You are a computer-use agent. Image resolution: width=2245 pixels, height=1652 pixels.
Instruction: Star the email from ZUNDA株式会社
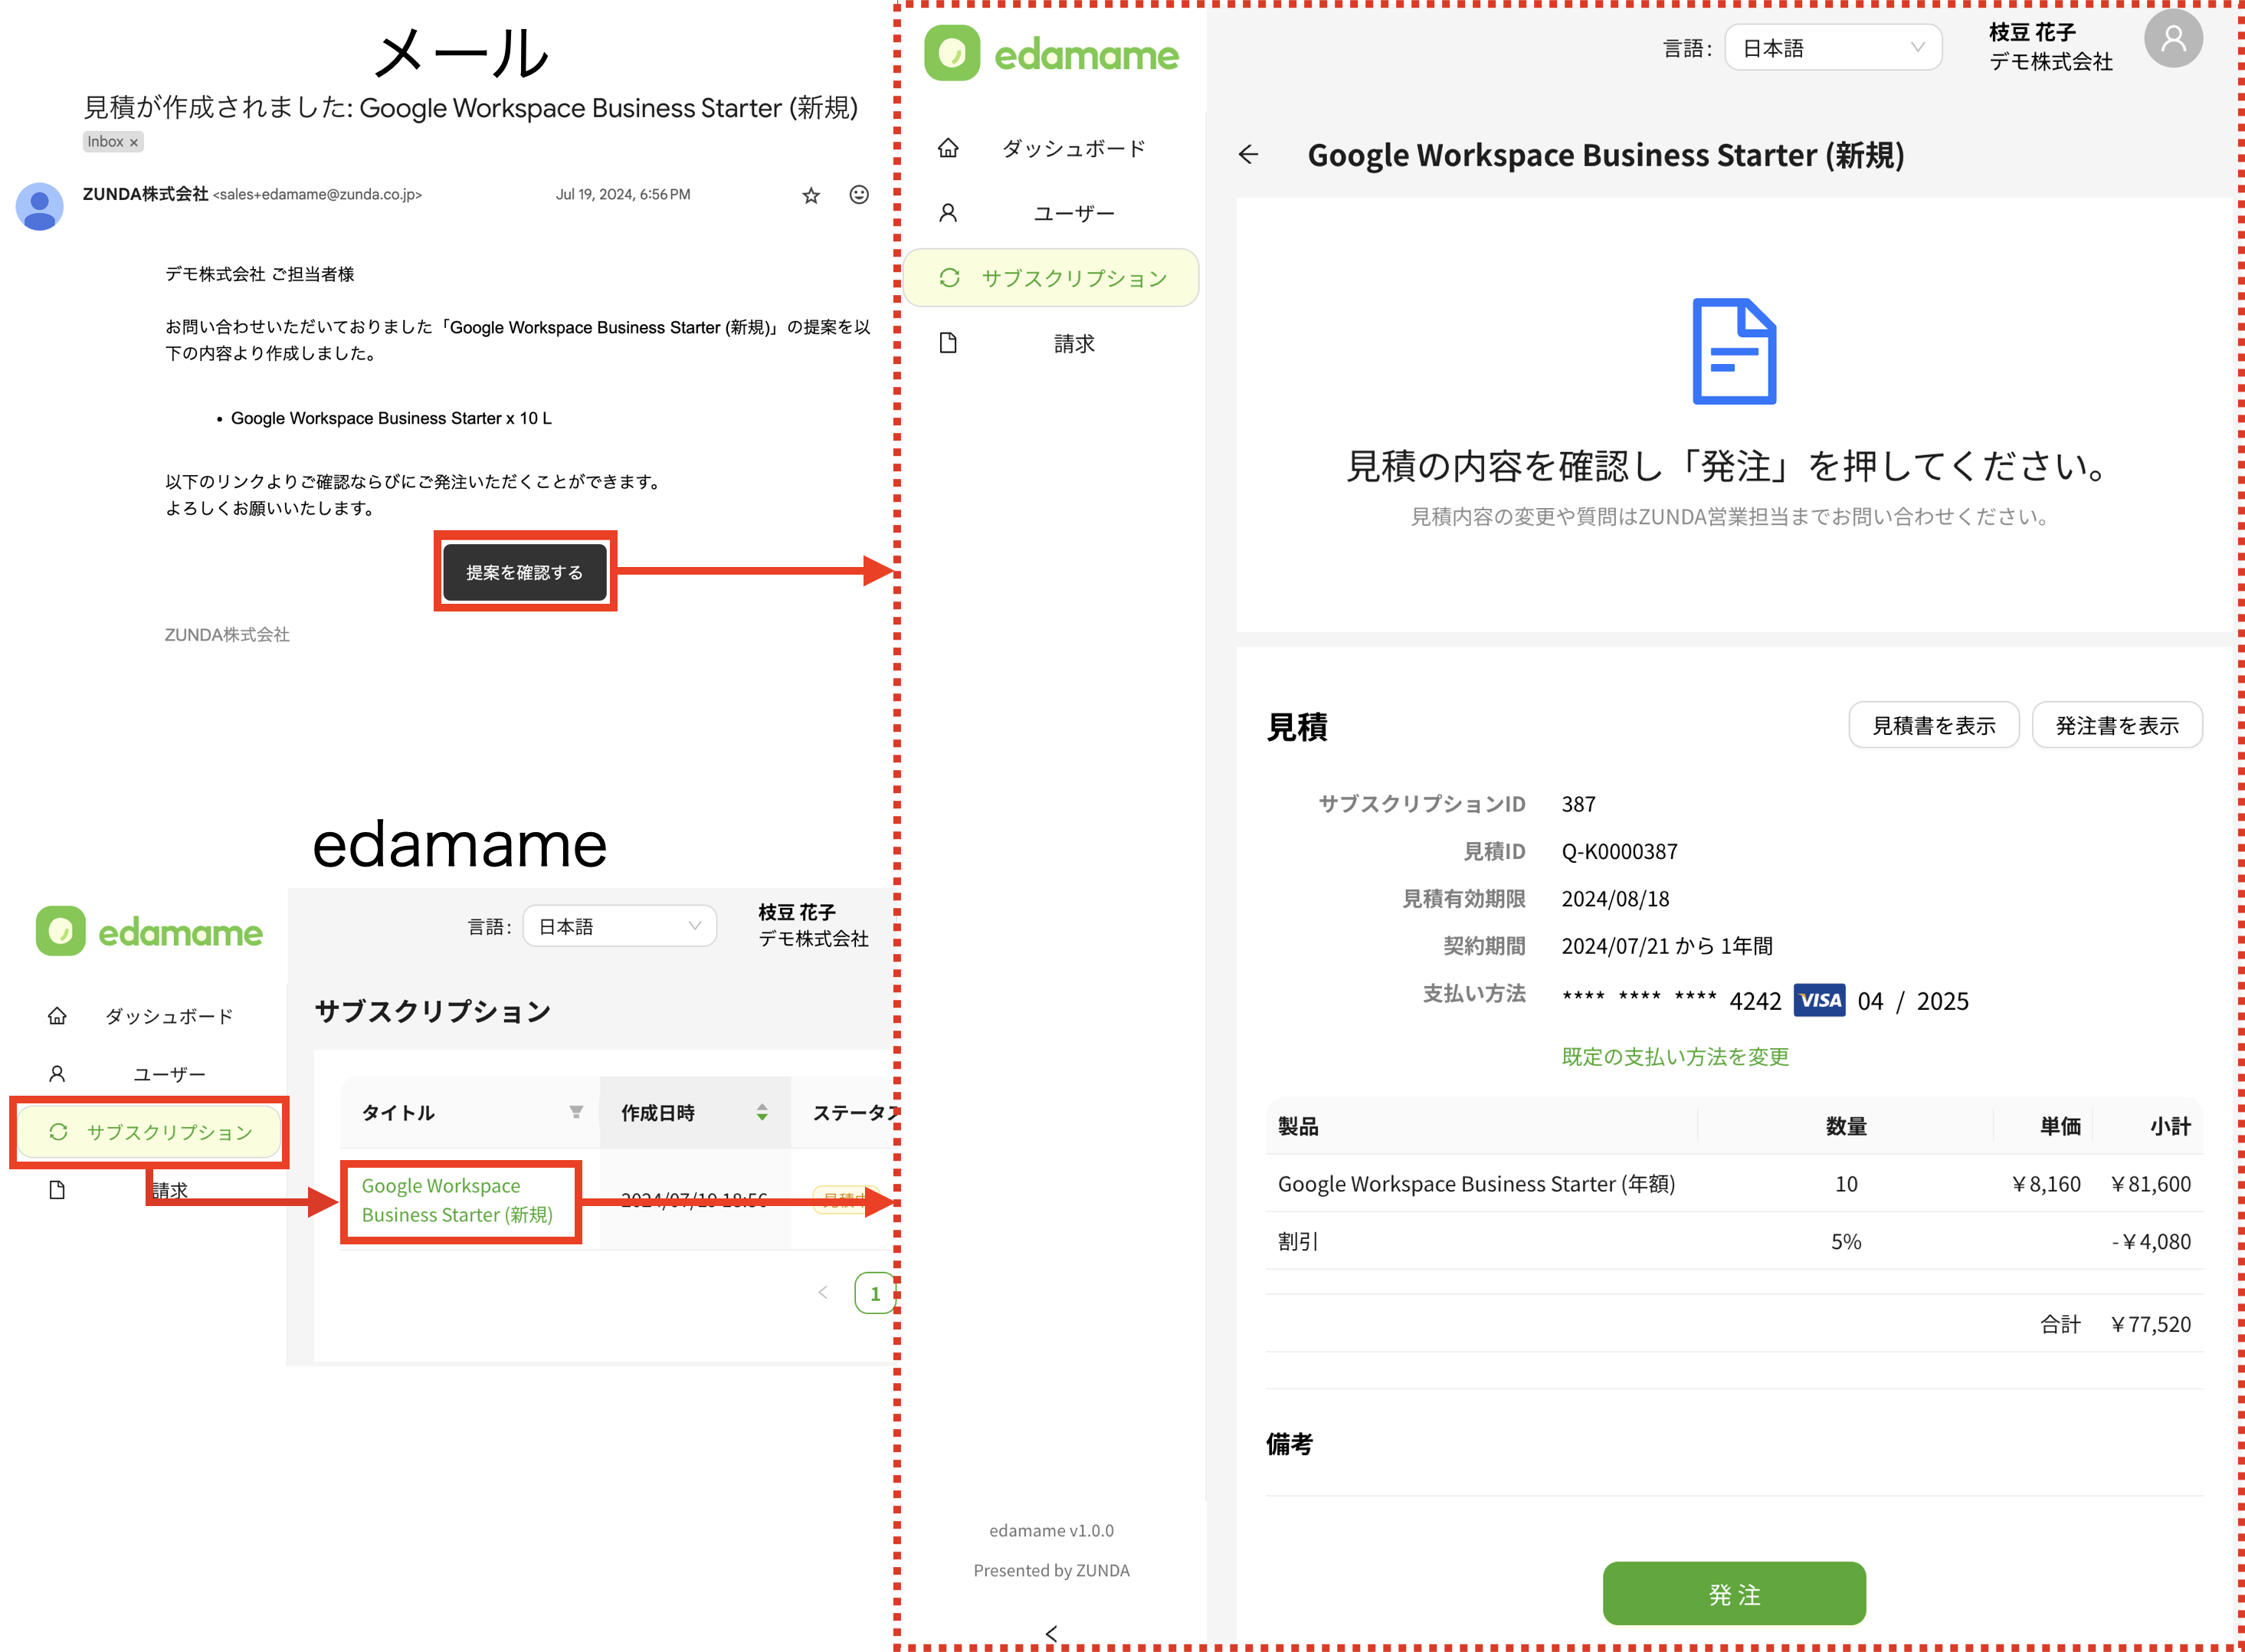point(811,195)
